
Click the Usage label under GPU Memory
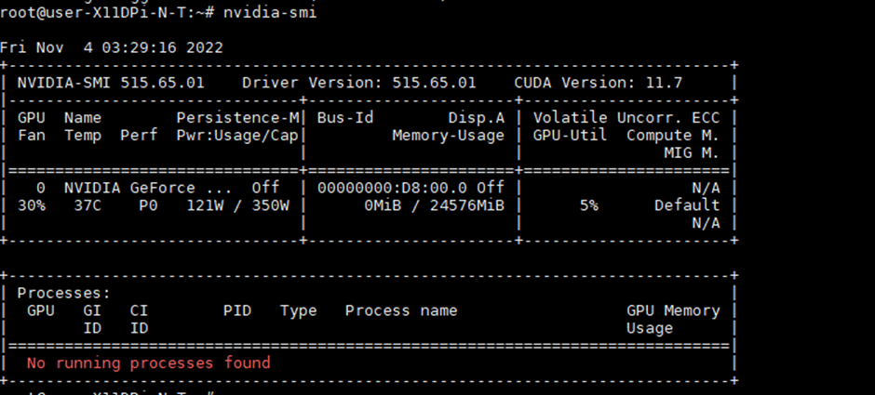(x=650, y=328)
